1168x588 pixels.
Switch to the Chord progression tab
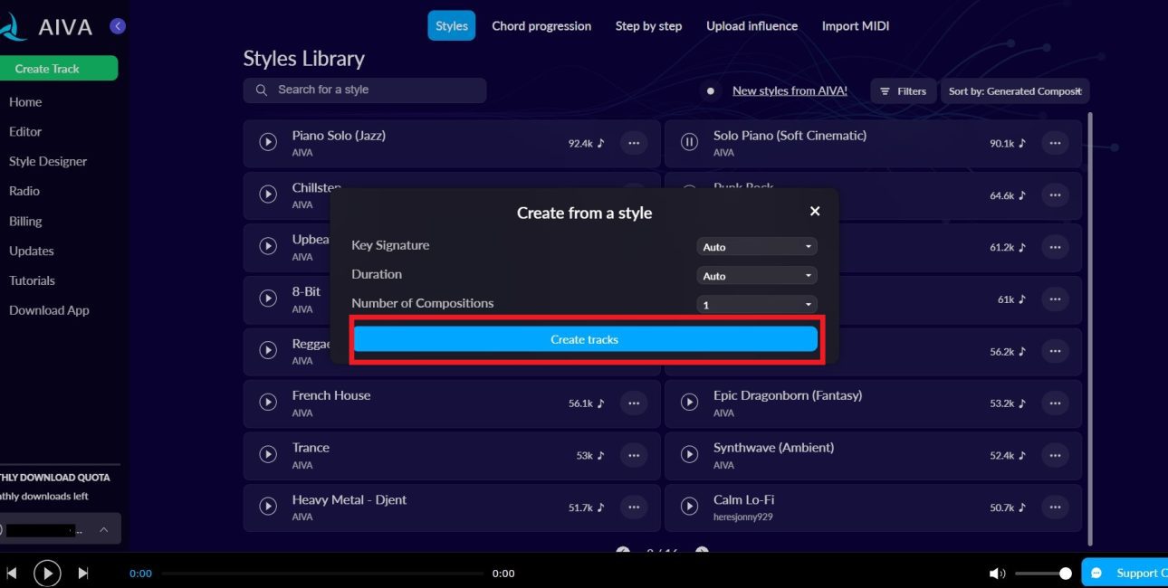point(541,26)
